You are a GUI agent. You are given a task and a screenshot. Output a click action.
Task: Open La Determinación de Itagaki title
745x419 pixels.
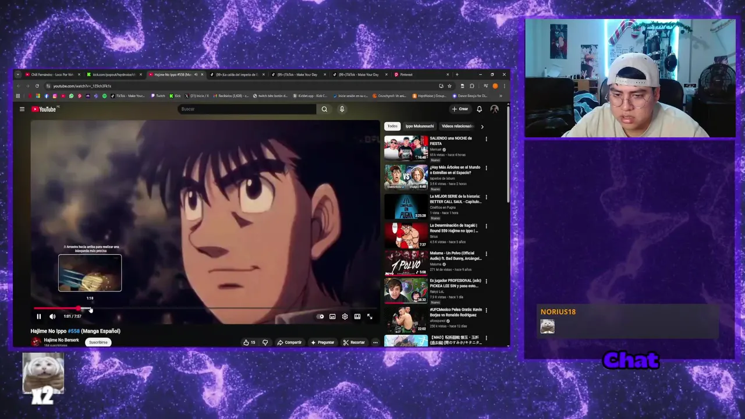[x=454, y=228]
